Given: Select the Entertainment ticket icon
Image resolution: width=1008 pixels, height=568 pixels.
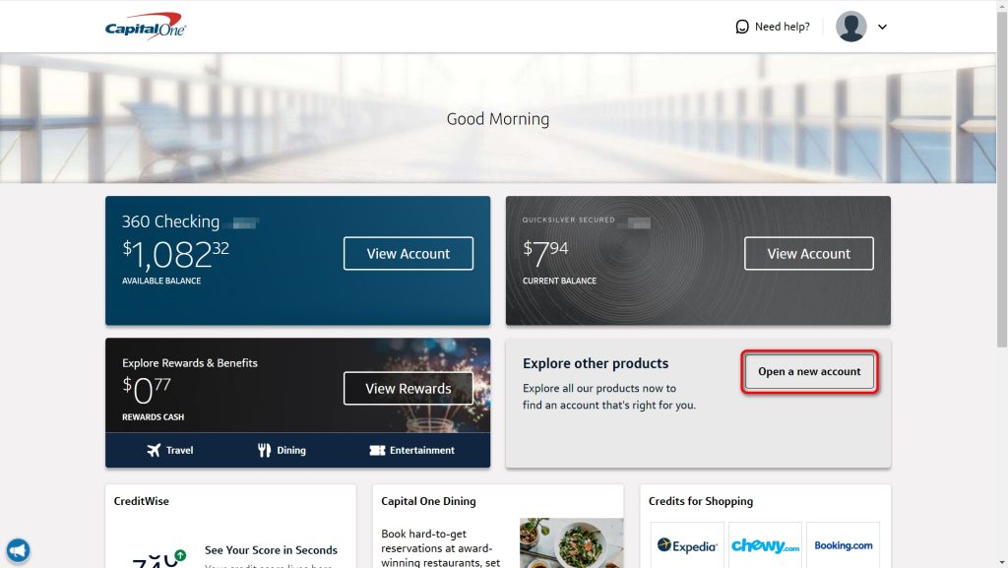Looking at the screenshot, I should 377,450.
